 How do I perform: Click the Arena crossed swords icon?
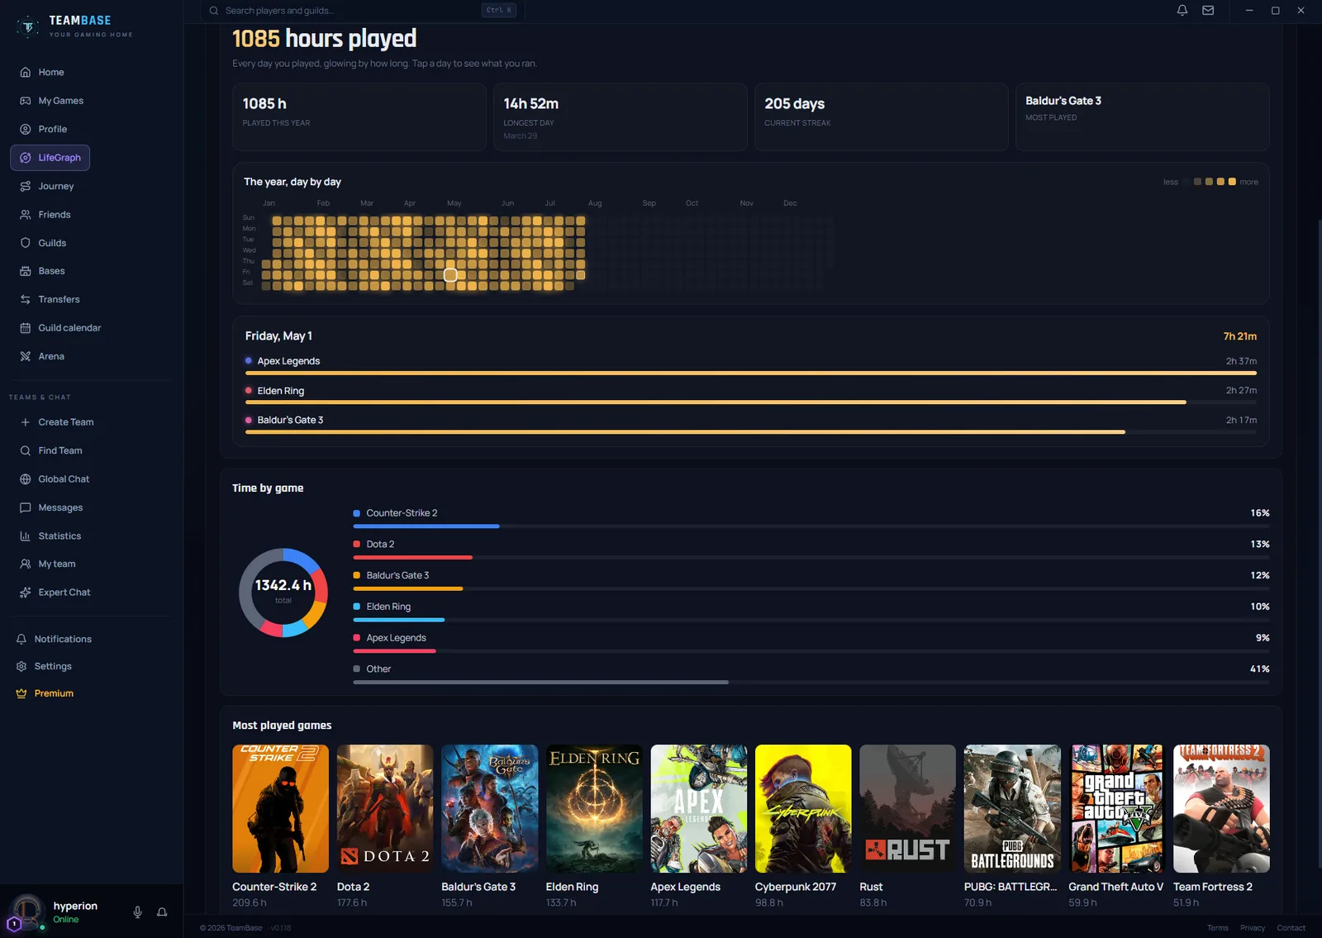pyautogui.click(x=26, y=356)
